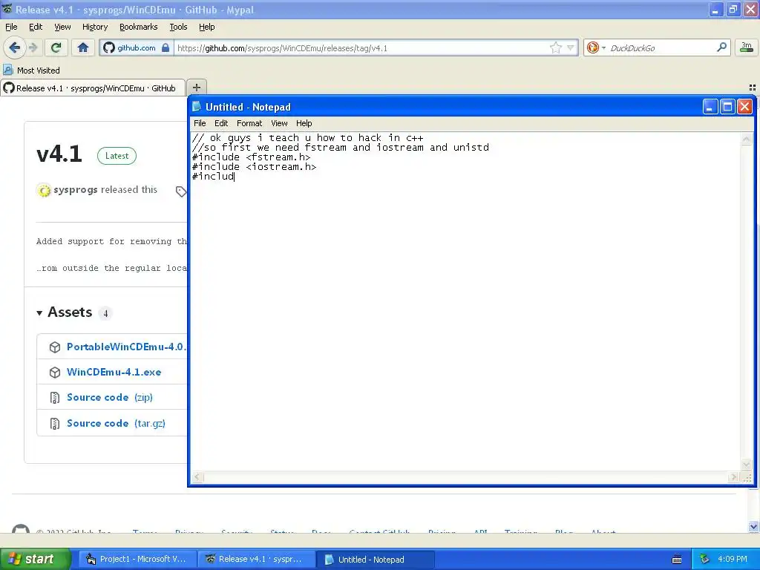Switch to Release v4.1 taskbar item

256,559
